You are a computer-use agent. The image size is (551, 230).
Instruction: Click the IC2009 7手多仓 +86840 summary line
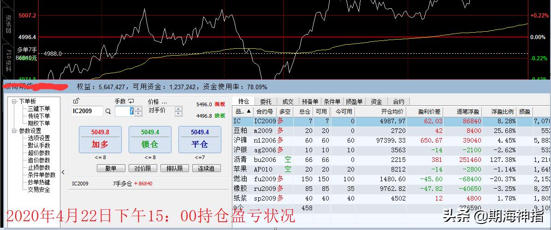tap(112, 184)
